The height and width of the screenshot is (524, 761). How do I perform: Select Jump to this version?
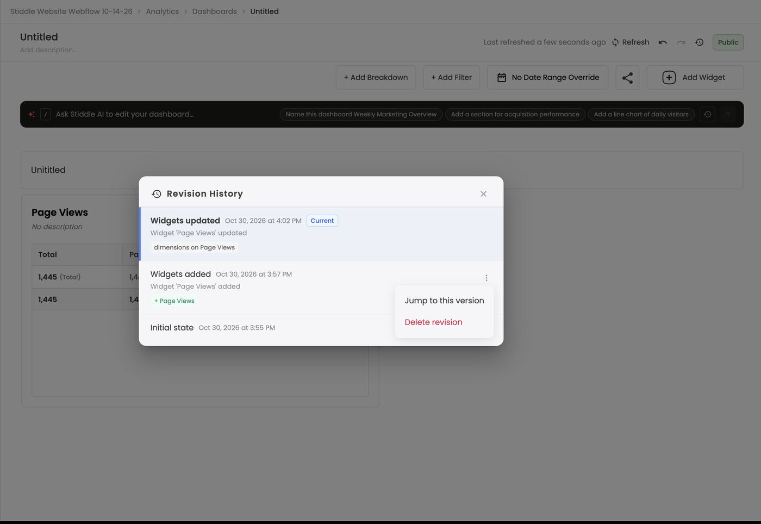click(x=444, y=301)
